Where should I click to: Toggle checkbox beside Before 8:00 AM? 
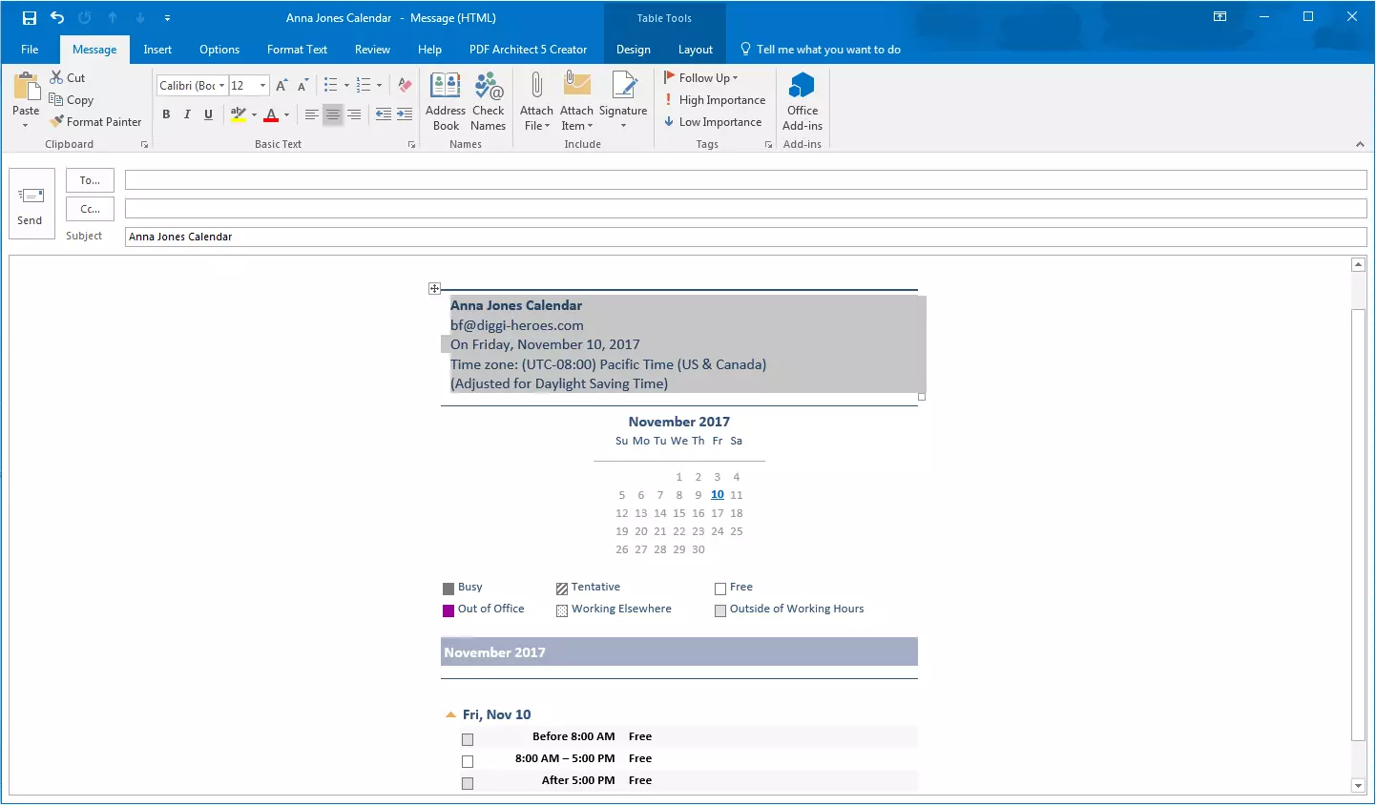point(468,739)
